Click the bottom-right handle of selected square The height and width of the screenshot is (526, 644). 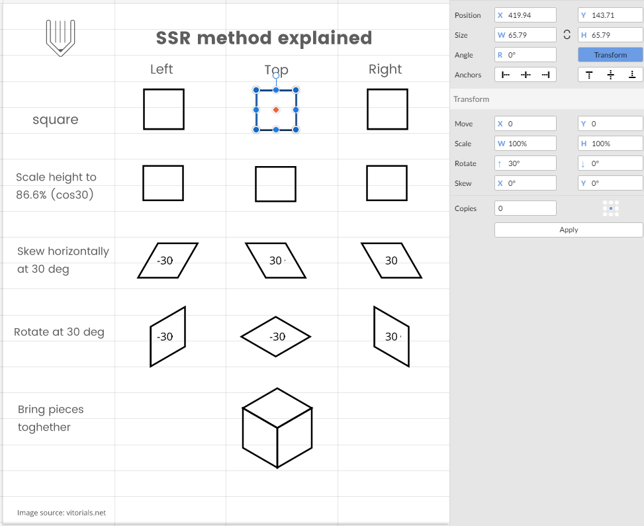[296, 130]
